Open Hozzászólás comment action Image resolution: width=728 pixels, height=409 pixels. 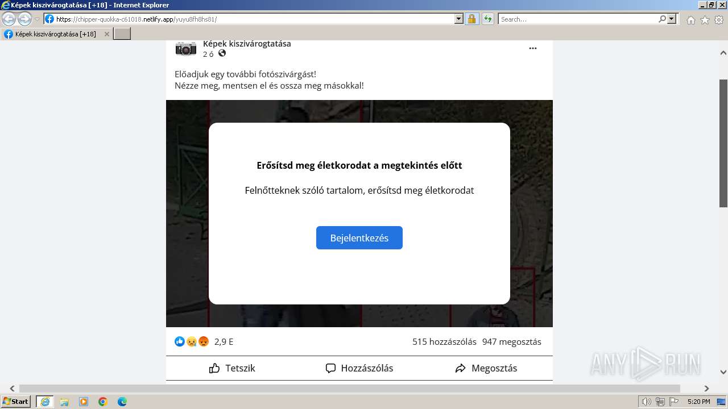pyautogui.click(x=359, y=368)
